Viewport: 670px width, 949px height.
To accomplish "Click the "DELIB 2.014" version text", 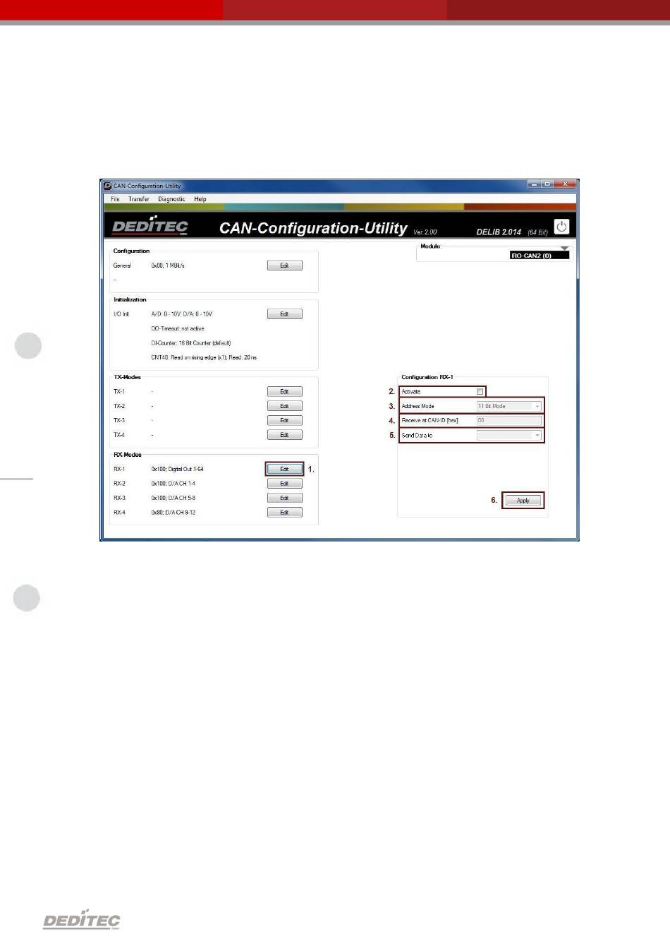I will (499, 232).
